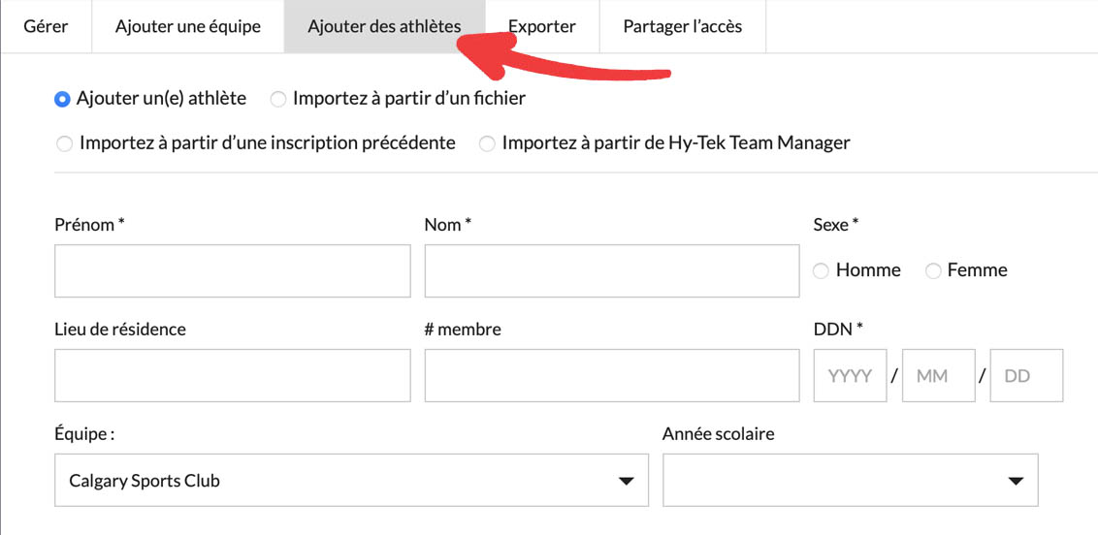Click the DD birth day field

1026,375
